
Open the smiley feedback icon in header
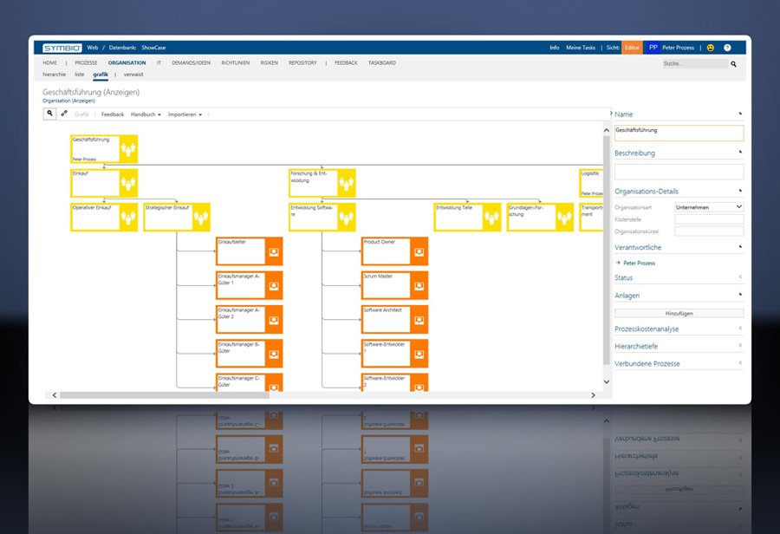point(711,48)
